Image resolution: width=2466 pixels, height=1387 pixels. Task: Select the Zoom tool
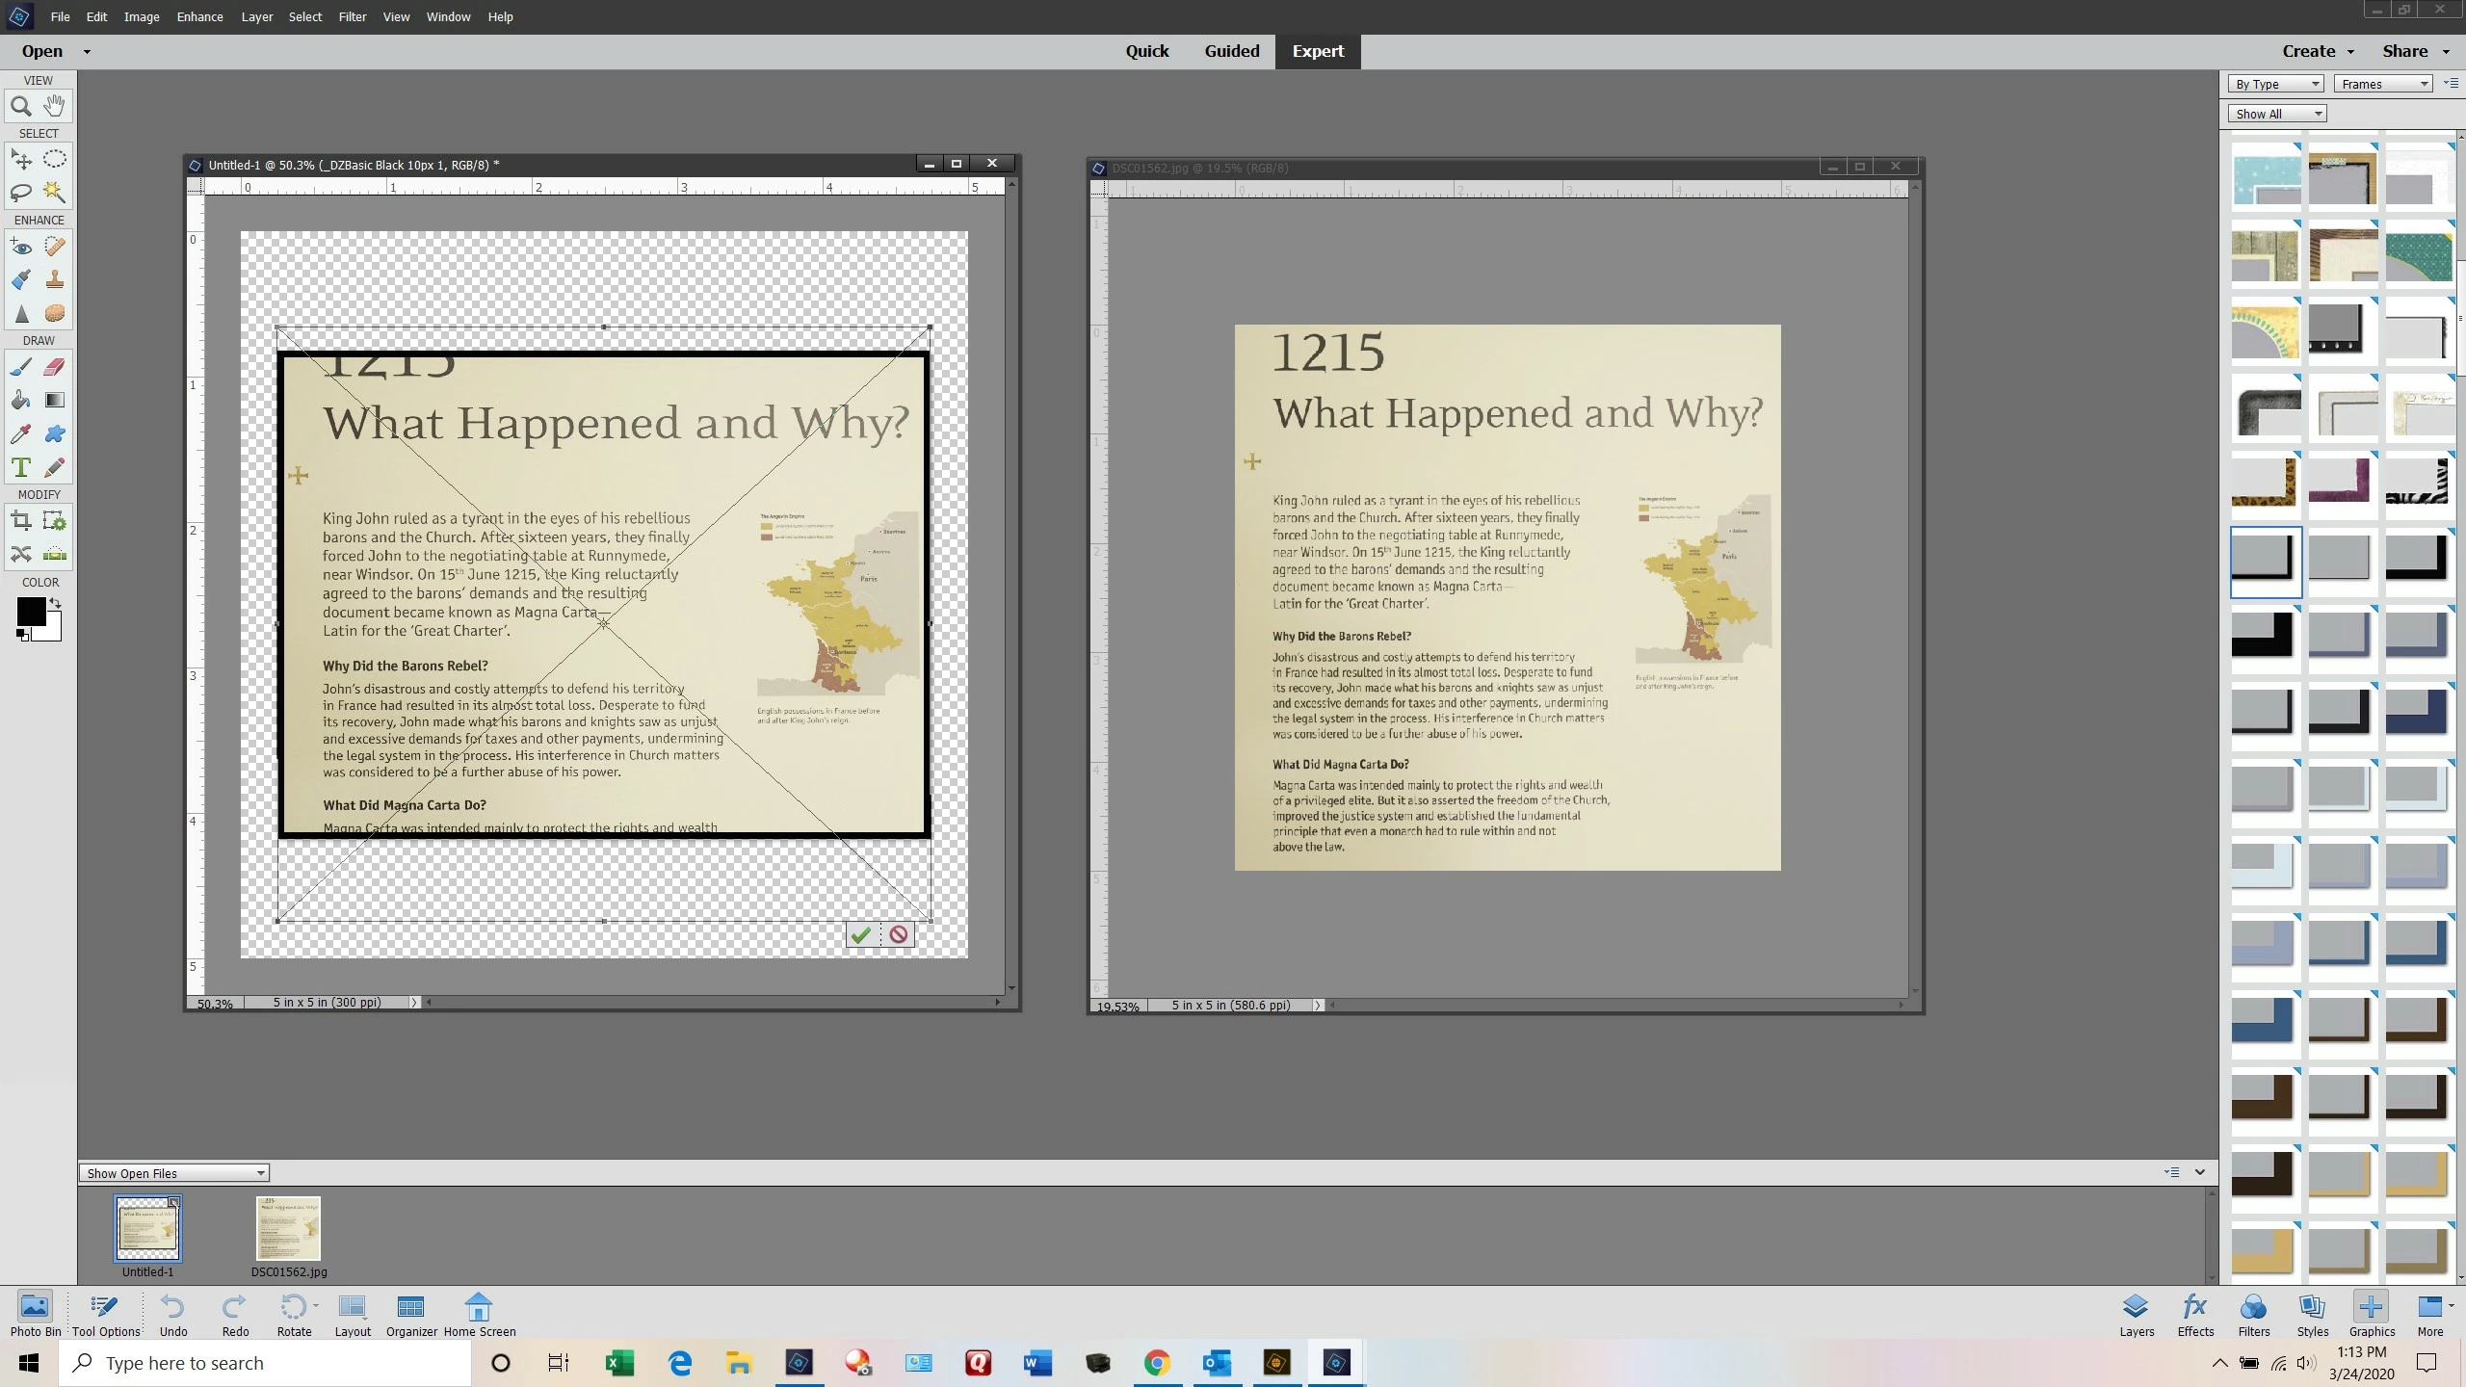coord(20,107)
